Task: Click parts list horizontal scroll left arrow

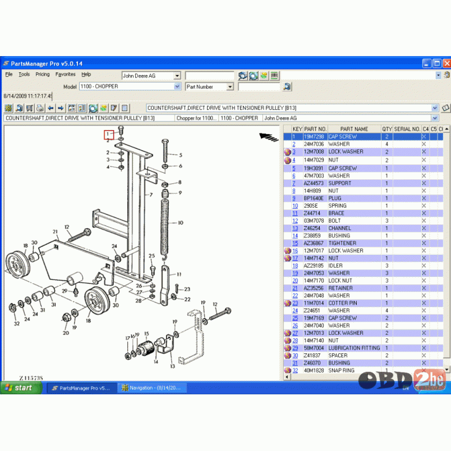Action: coord(287,377)
